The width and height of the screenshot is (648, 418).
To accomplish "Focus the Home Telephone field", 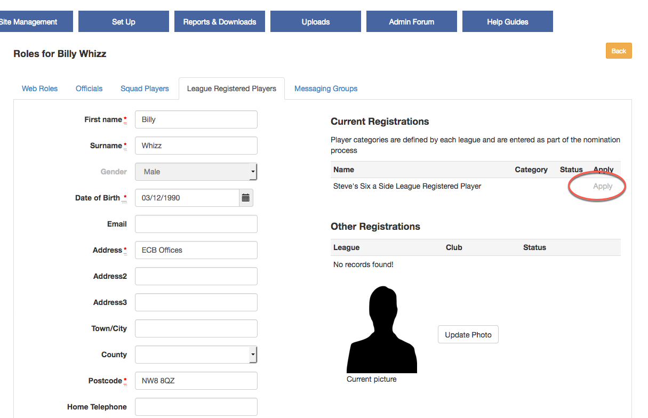I will (196, 407).
